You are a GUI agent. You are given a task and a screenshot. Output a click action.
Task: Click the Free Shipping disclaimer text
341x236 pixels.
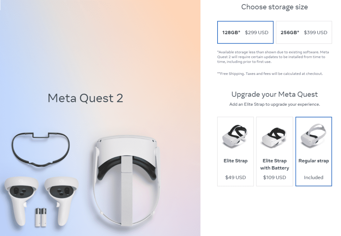270,74
